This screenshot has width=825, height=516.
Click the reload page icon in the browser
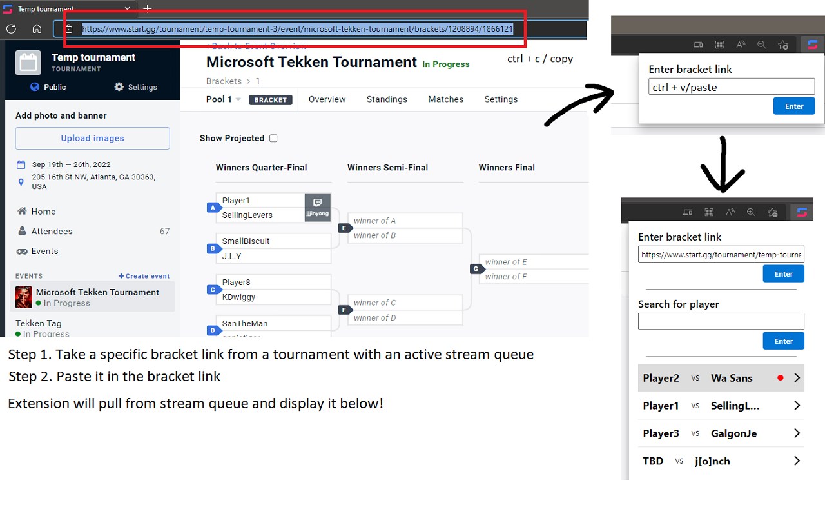click(10, 28)
